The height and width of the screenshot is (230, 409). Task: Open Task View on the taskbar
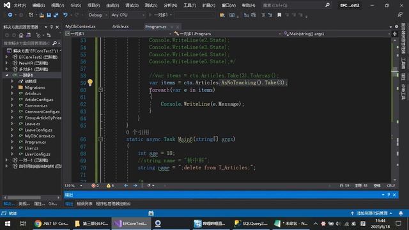pos(23,224)
